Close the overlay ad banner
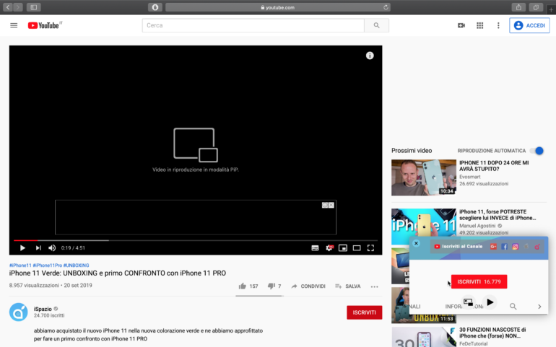The width and height of the screenshot is (556, 347). pyautogui.click(x=331, y=205)
